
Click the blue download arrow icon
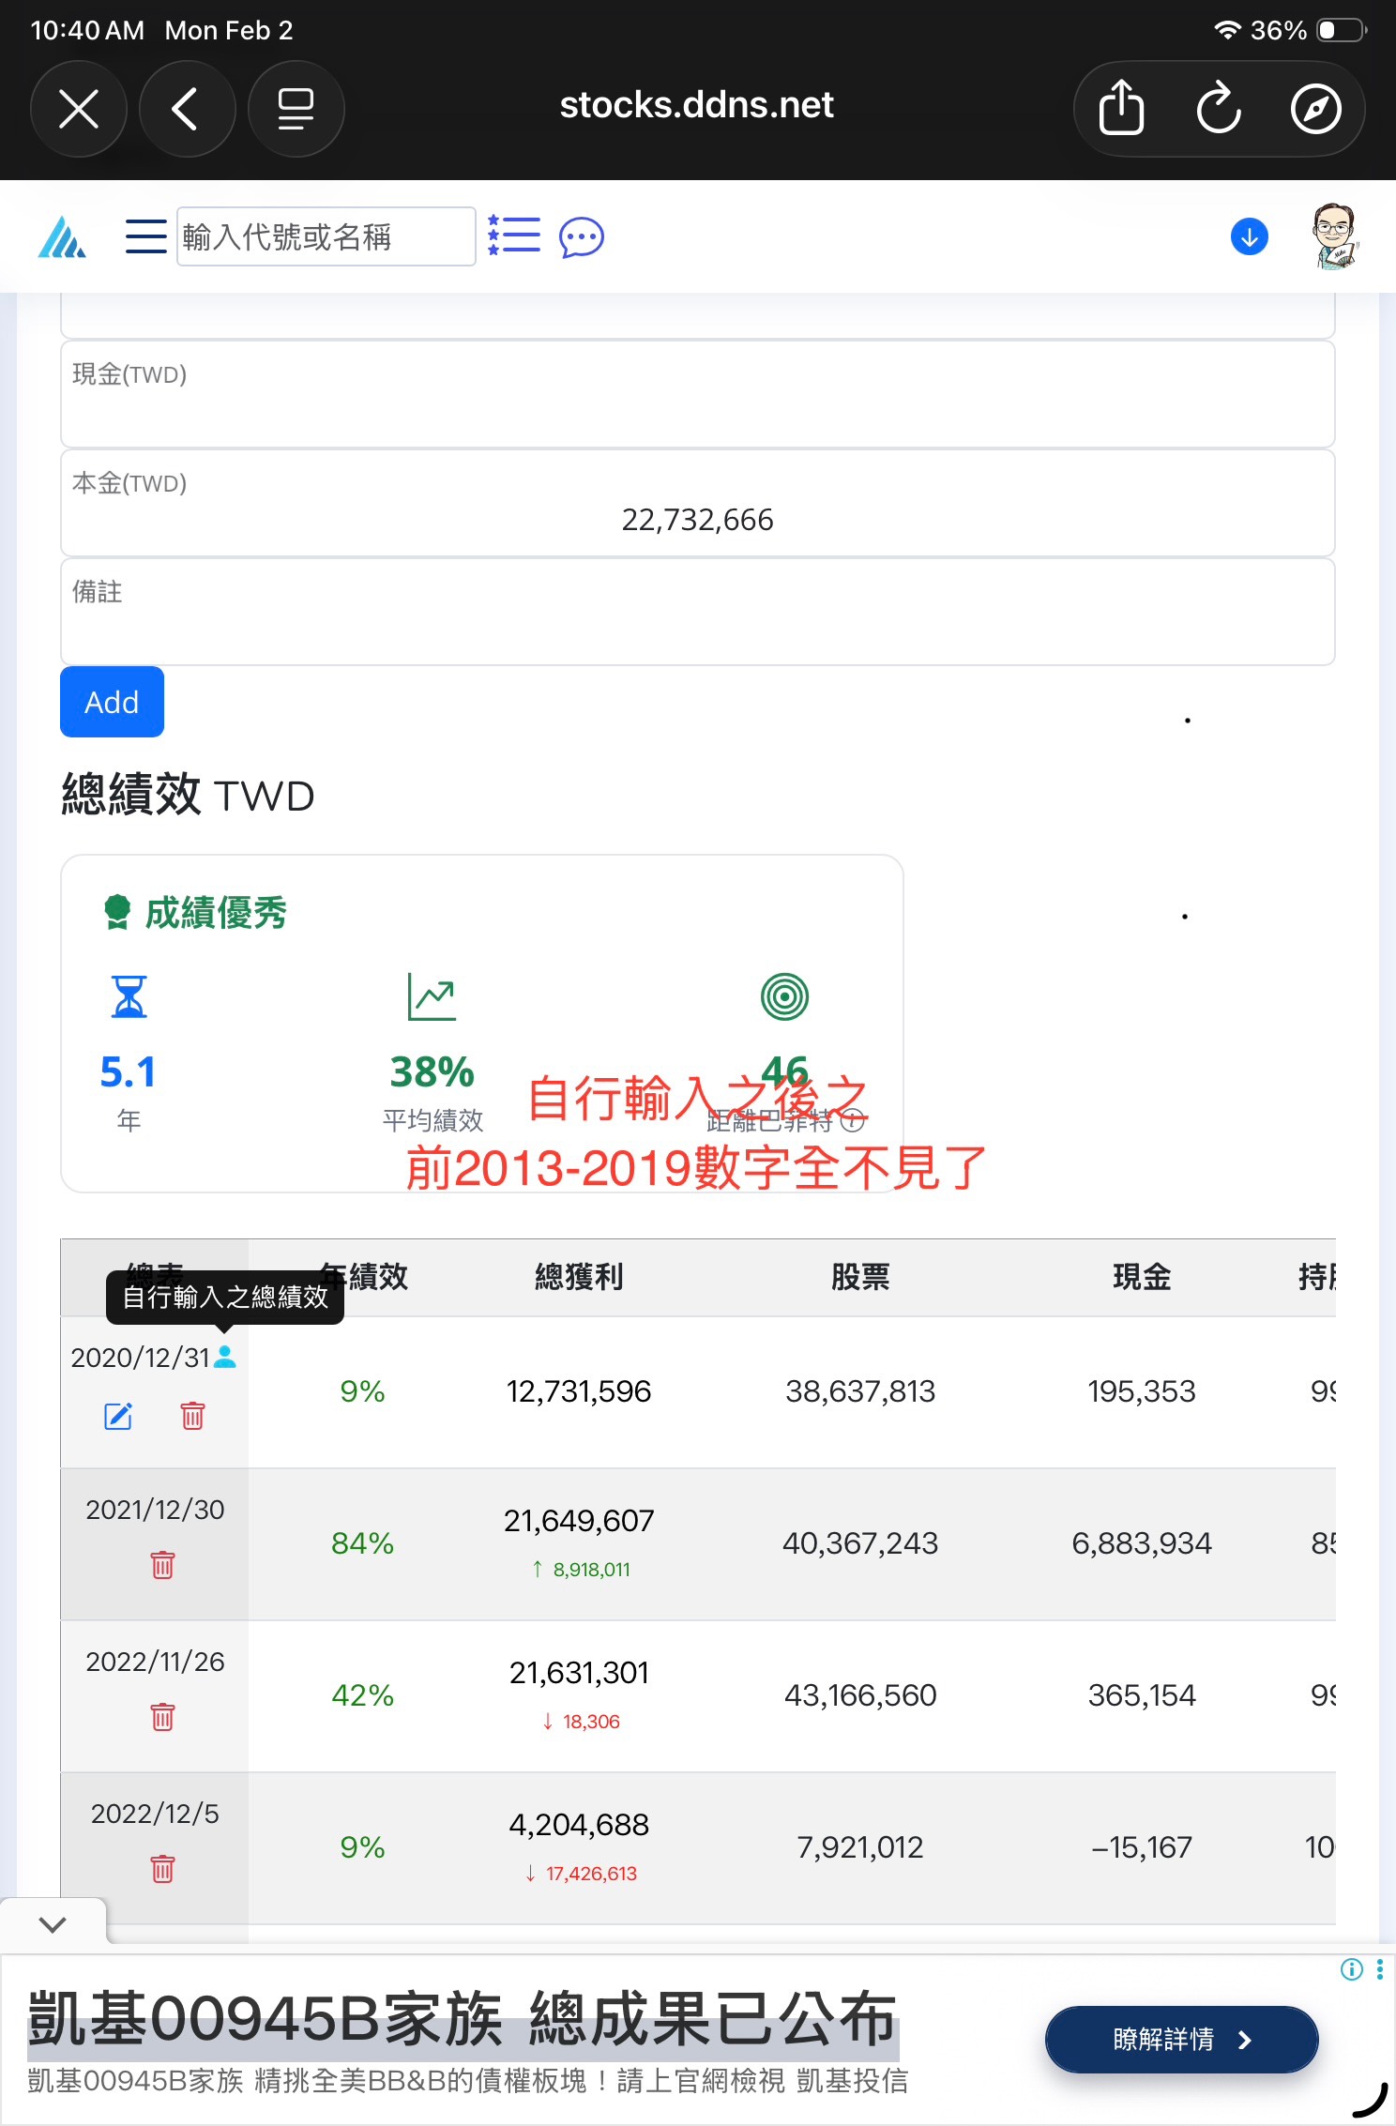1249,237
